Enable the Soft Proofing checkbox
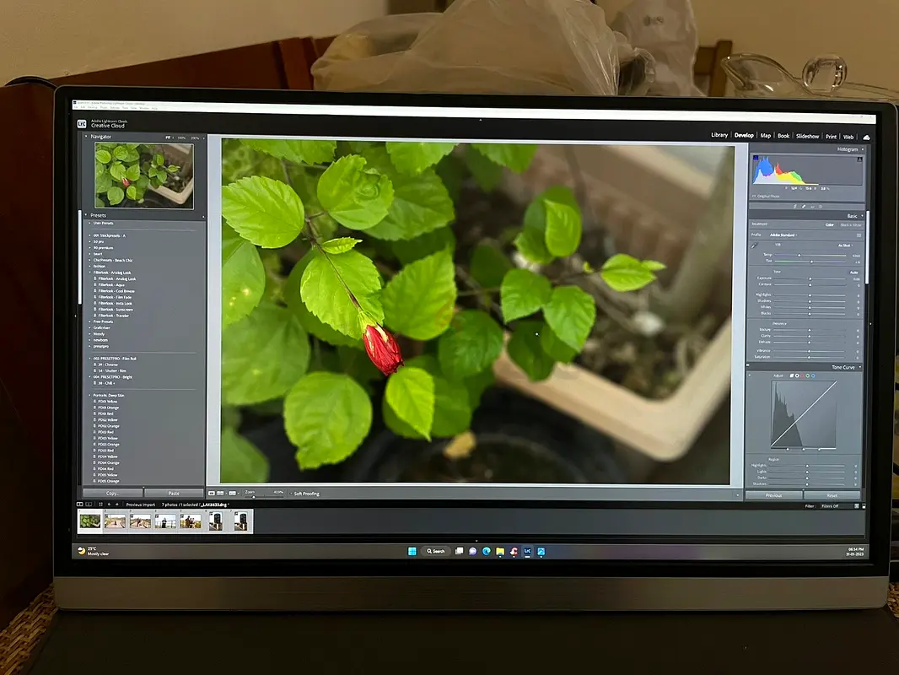 click(291, 494)
